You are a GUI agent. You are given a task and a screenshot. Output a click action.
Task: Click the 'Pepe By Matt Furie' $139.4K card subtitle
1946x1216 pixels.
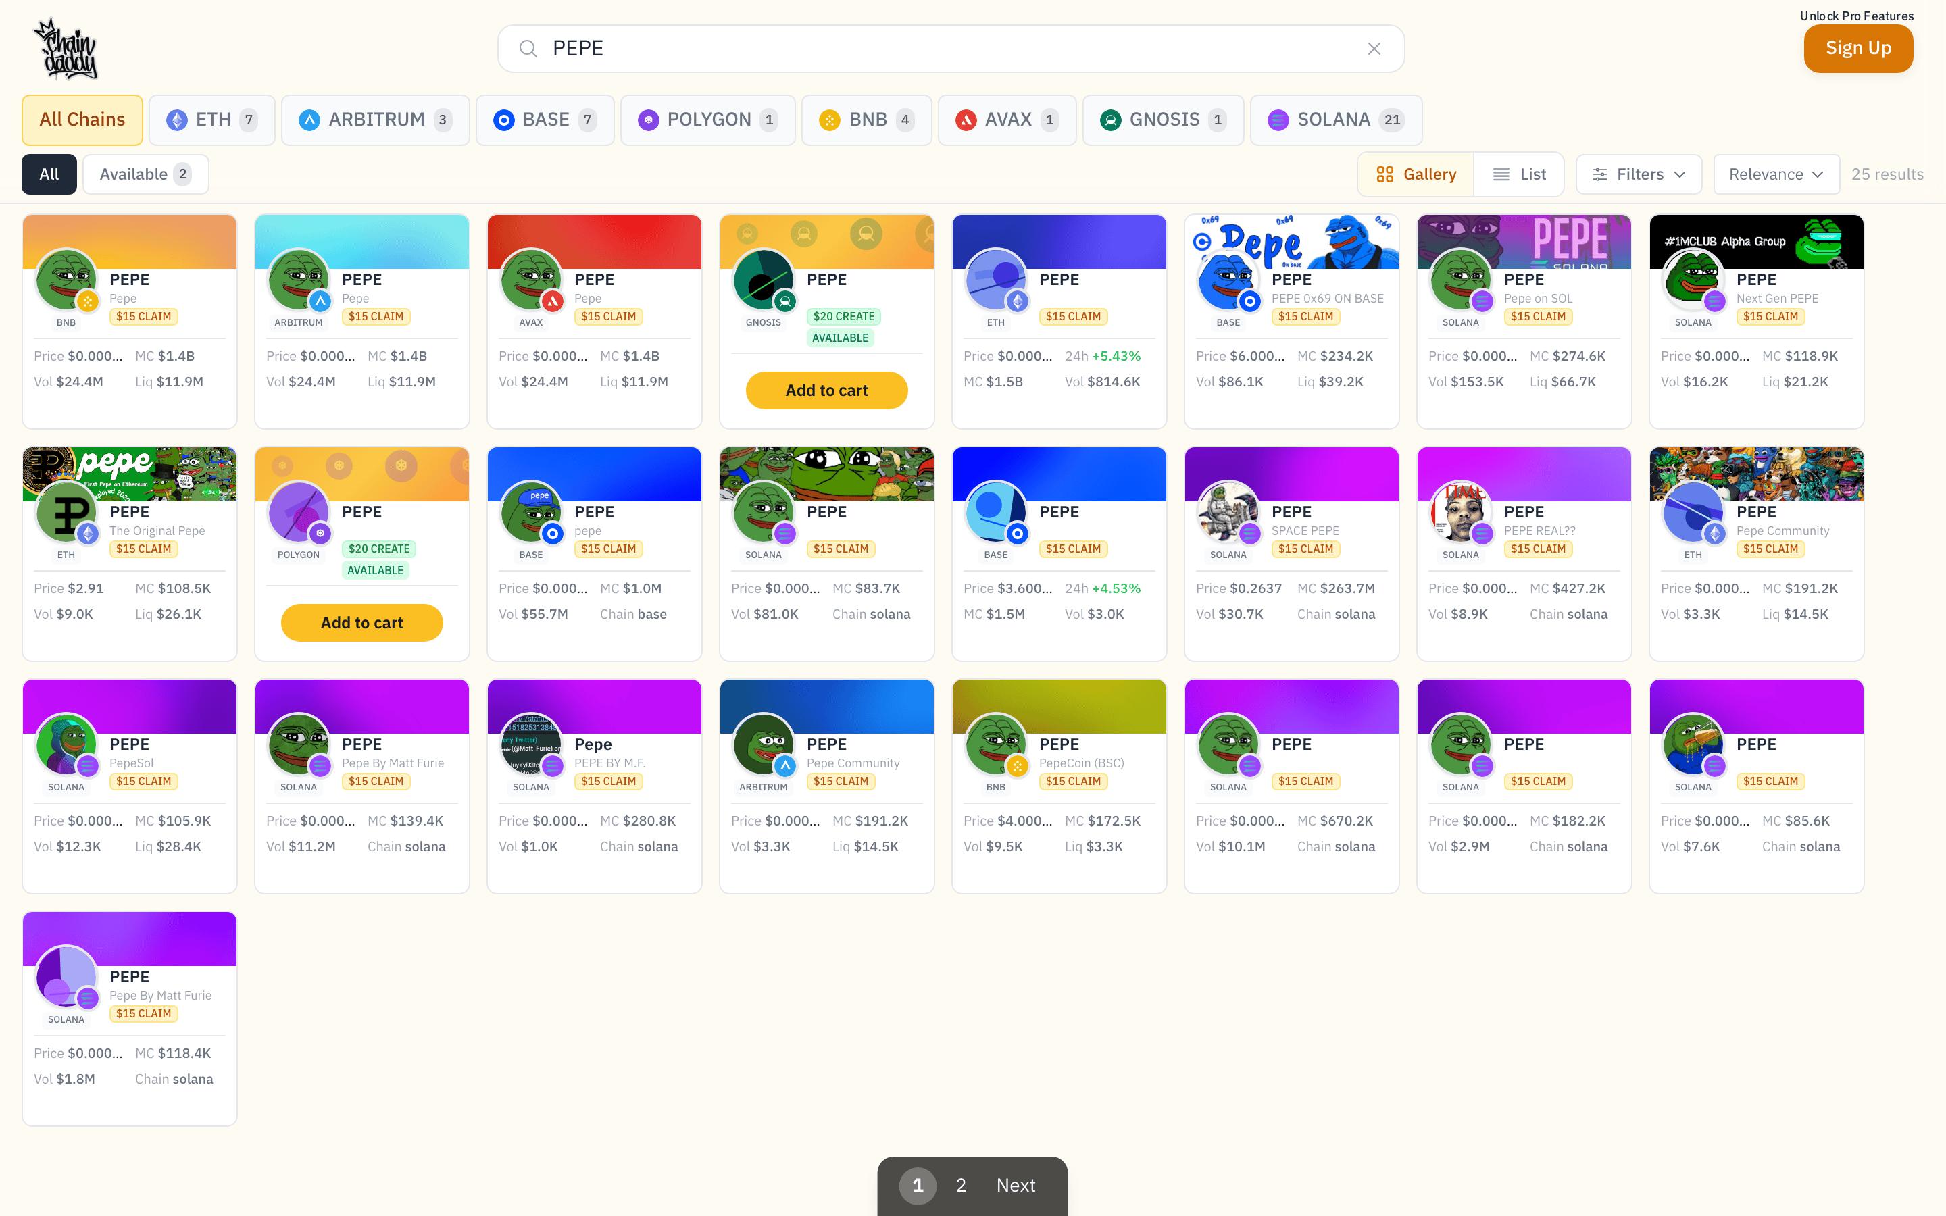[393, 763]
